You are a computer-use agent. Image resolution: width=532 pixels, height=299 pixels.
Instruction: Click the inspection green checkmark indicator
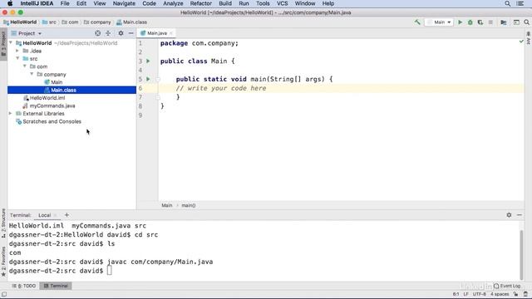pos(521,42)
